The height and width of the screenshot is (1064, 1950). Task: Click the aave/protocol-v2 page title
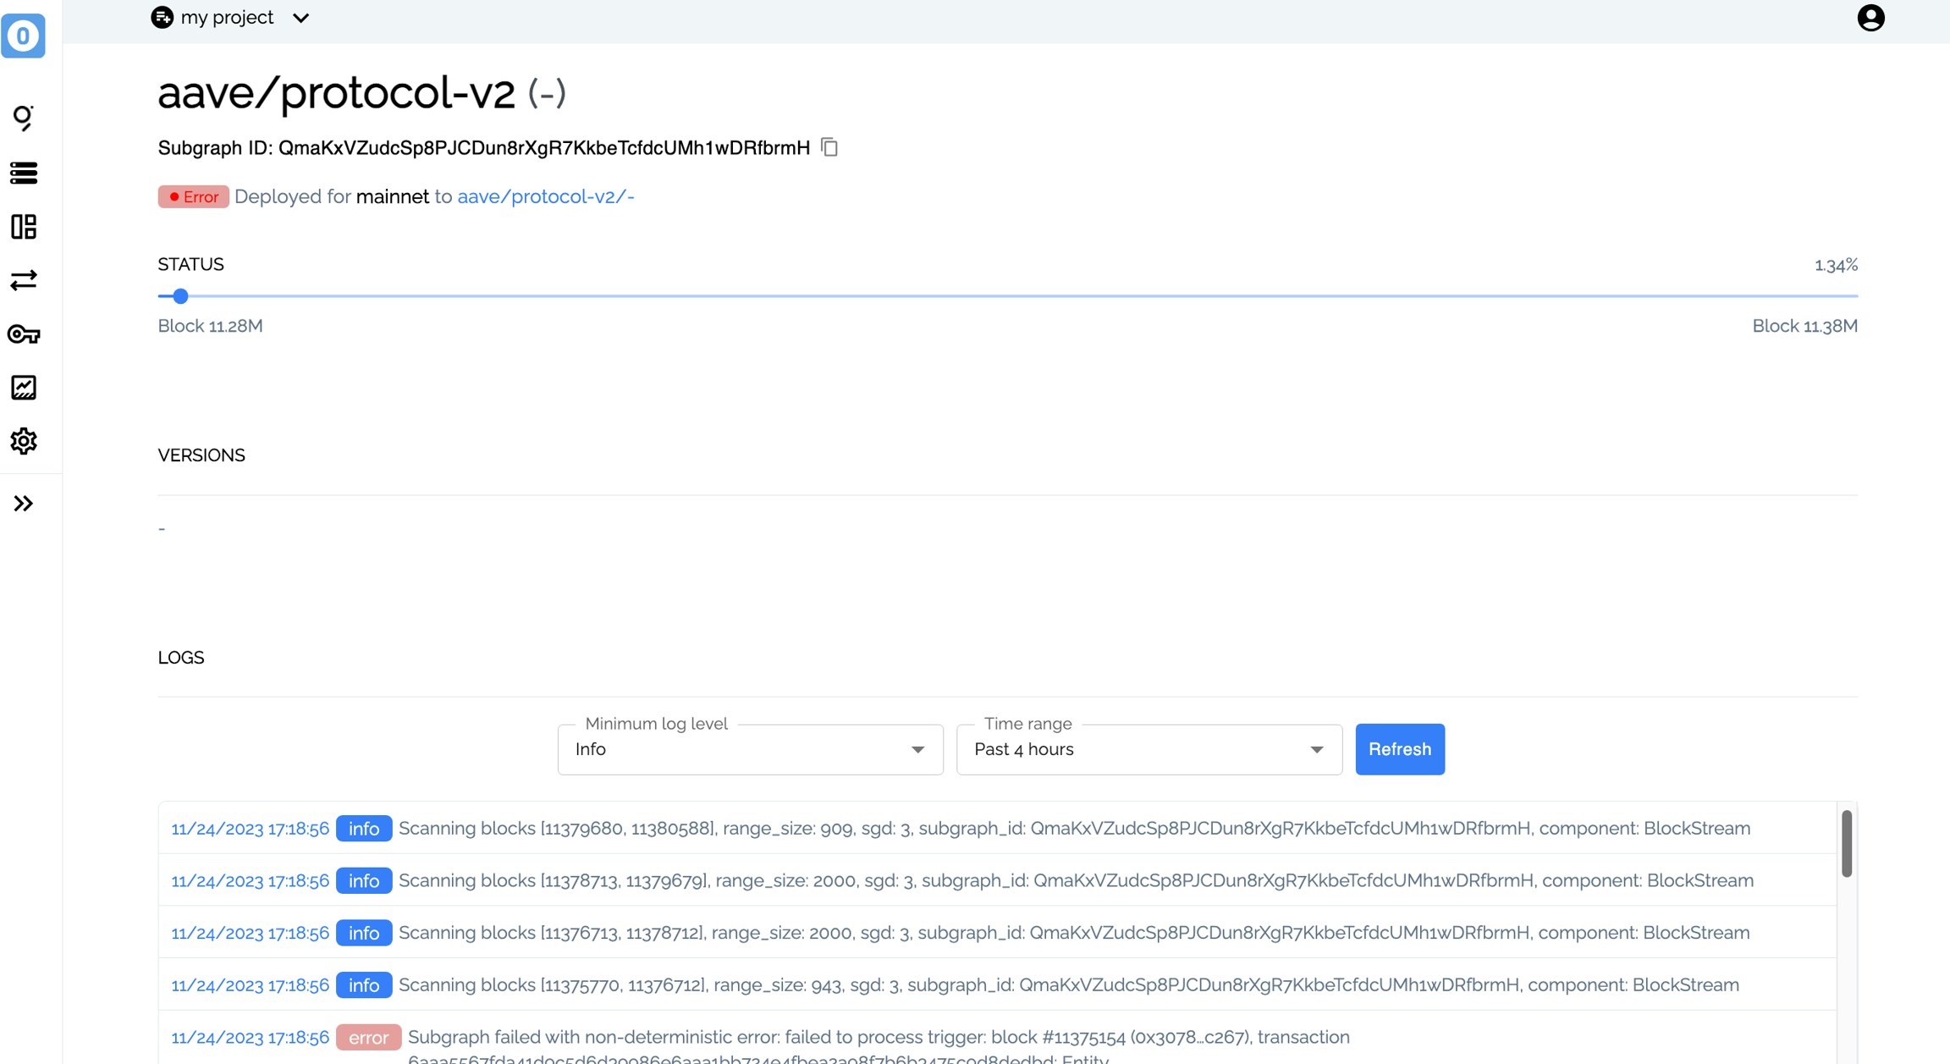(336, 92)
